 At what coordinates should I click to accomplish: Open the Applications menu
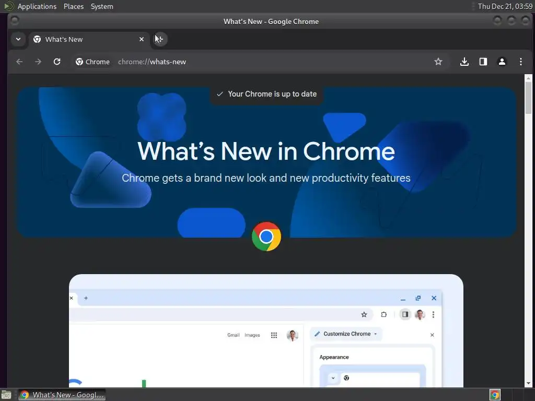tap(37, 6)
